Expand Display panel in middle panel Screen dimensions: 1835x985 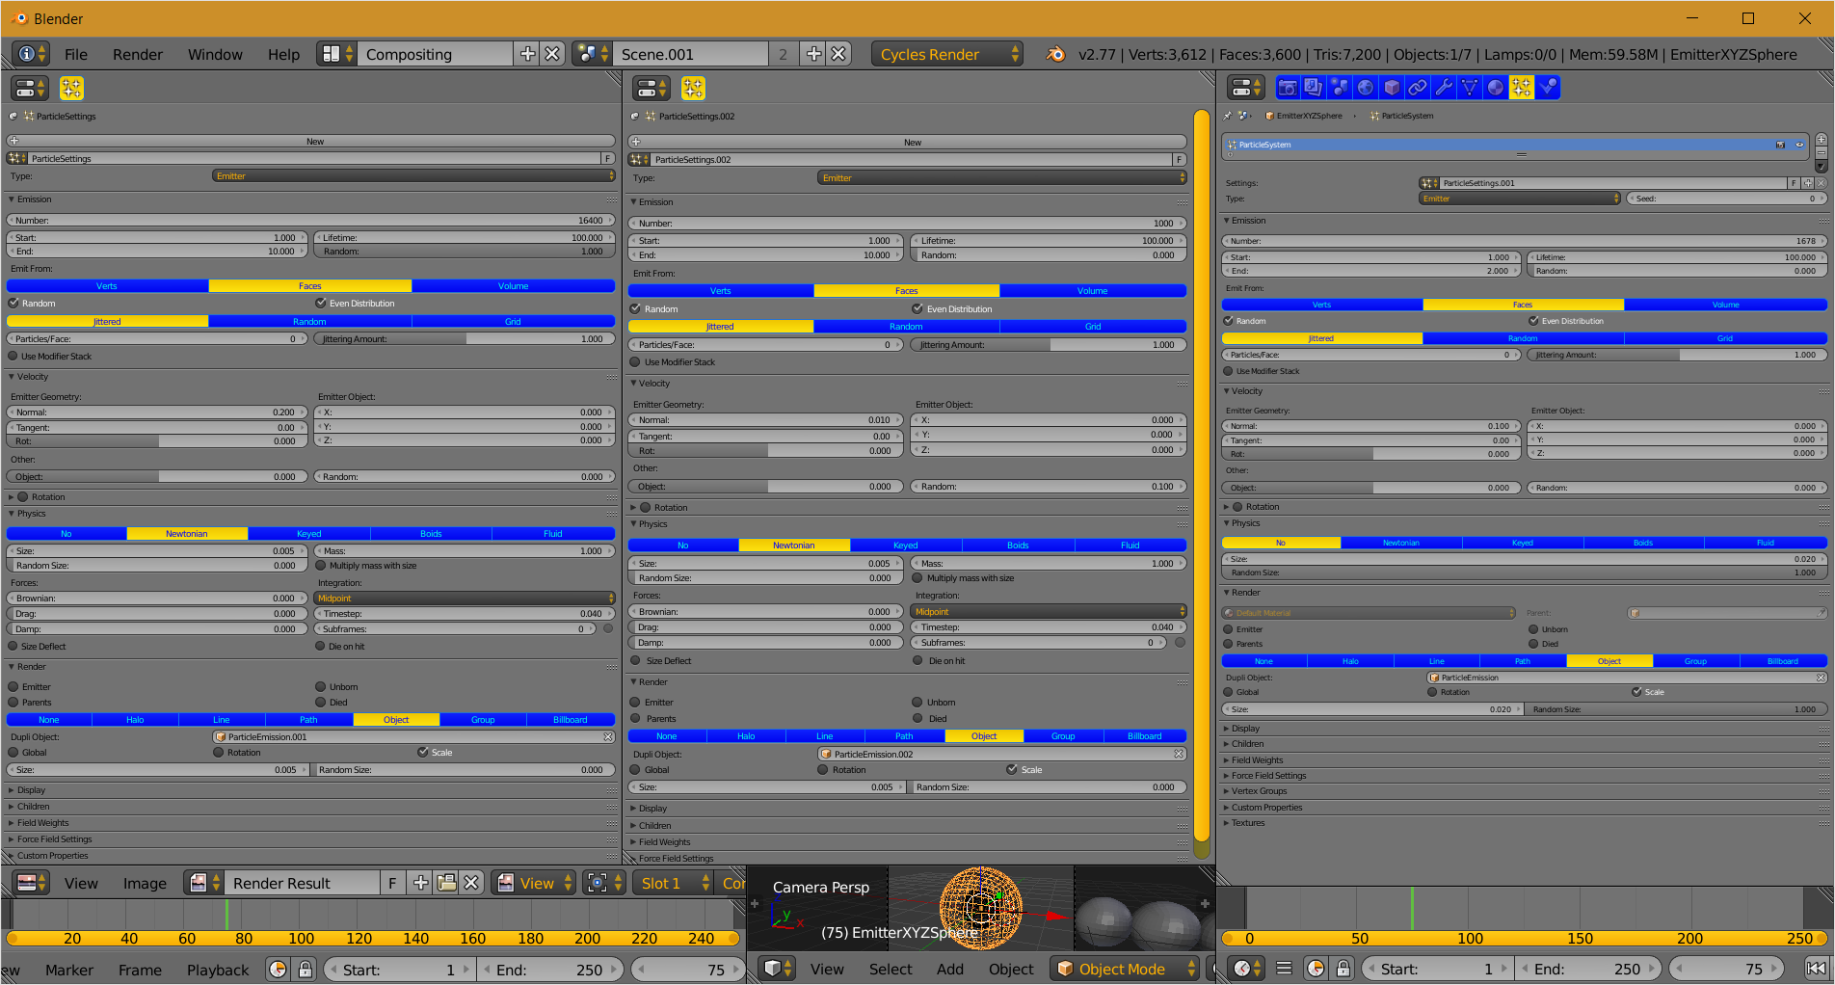pyautogui.click(x=652, y=809)
